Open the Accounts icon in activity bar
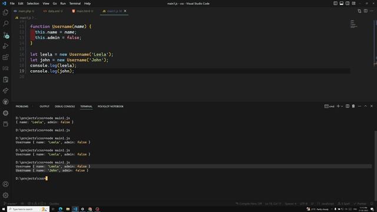 (x=5, y=184)
